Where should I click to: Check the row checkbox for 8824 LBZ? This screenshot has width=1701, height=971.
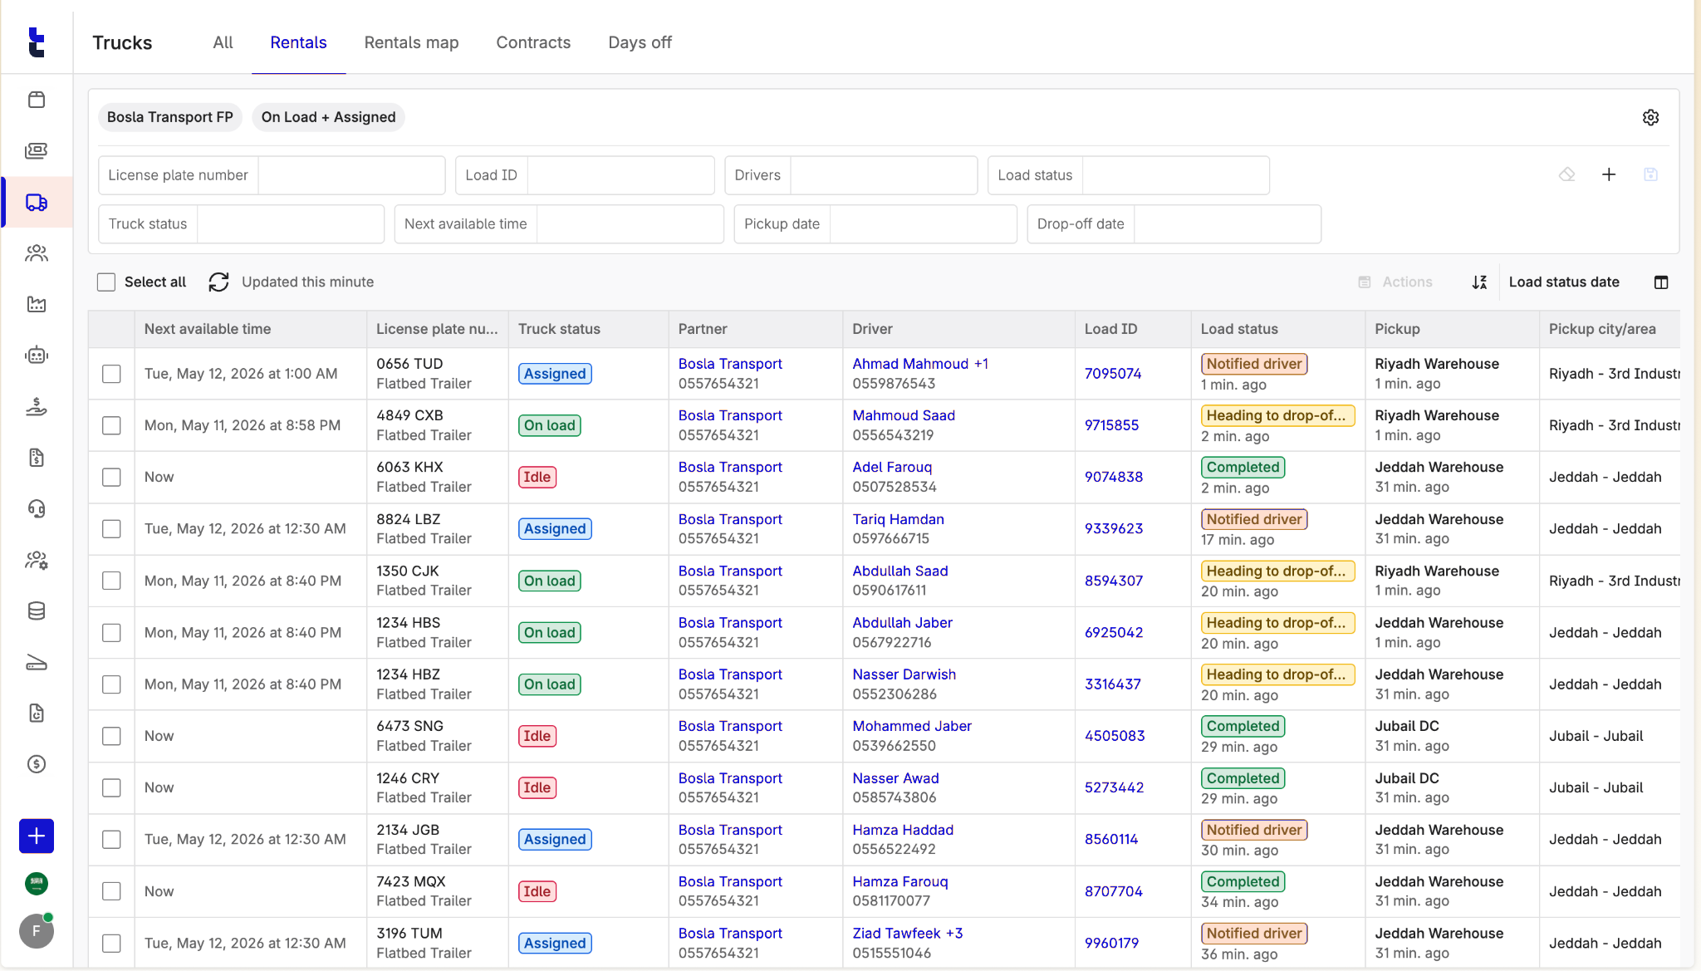click(x=111, y=529)
